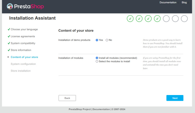Click the first completed step circle
This screenshot has width=195, height=113.
[130, 19]
